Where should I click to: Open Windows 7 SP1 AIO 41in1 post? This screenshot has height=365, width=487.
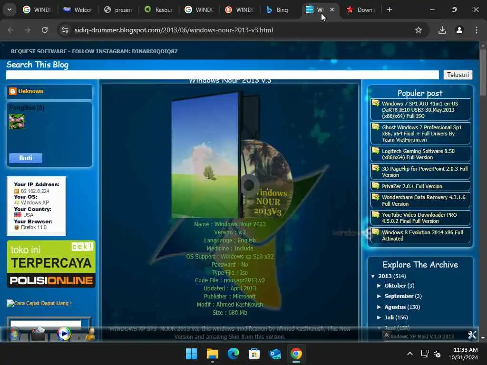click(x=419, y=110)
